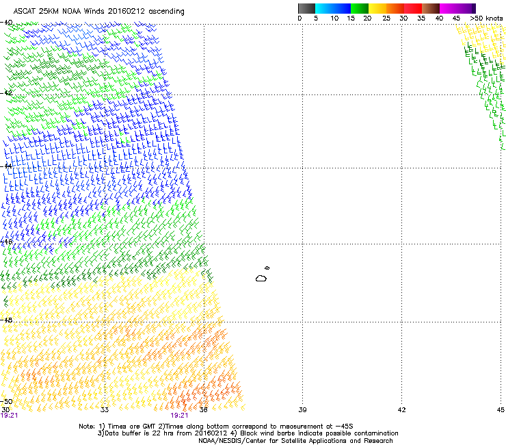
Task: Click the "10" label under the color bar
Action: point(334,18)
